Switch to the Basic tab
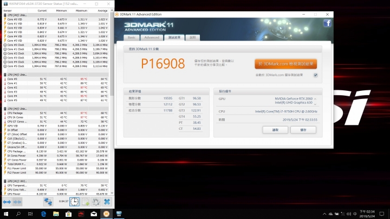 pyautogui.click(x=132, y=37)
